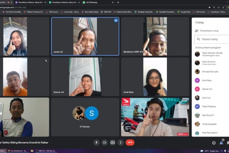Viewport: 229px width, 153px height.
Task: Open the Community - Astra bookmark
Action: pyautogui.click(x=70, y=12)
